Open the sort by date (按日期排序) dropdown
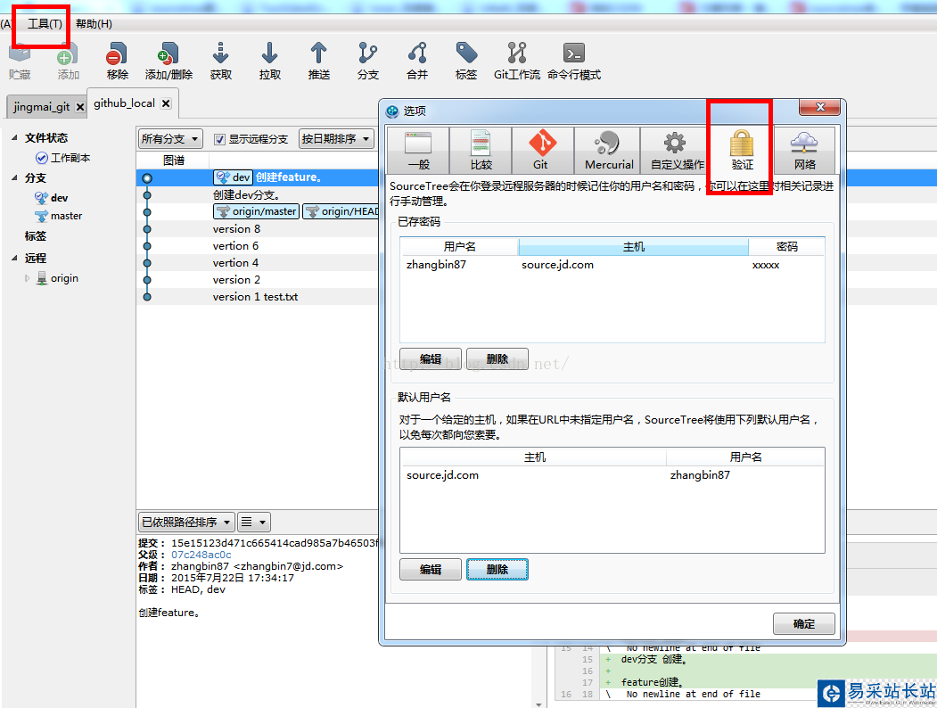 tap(336, 139)
